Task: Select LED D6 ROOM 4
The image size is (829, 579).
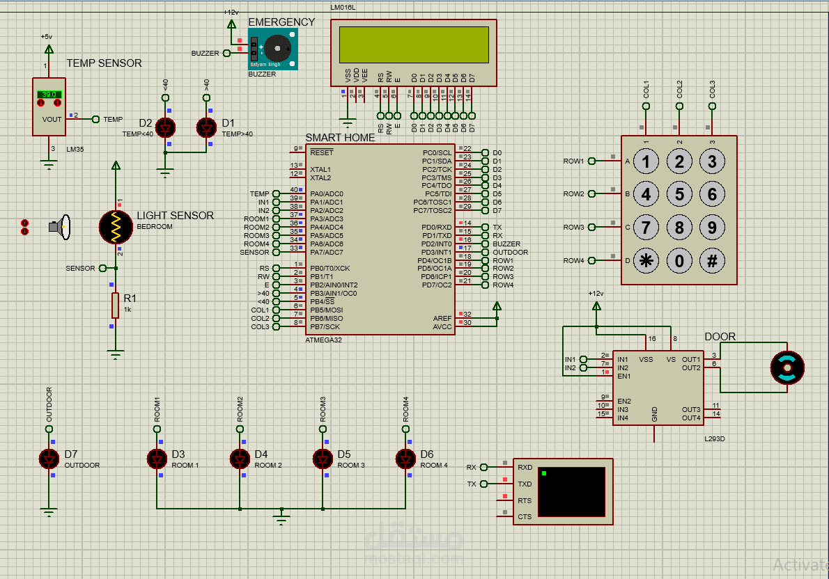Action: point(405,459)
